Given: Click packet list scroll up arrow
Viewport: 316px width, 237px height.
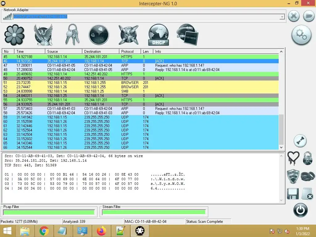Looking at the screenshot, I should pos(281,52).
